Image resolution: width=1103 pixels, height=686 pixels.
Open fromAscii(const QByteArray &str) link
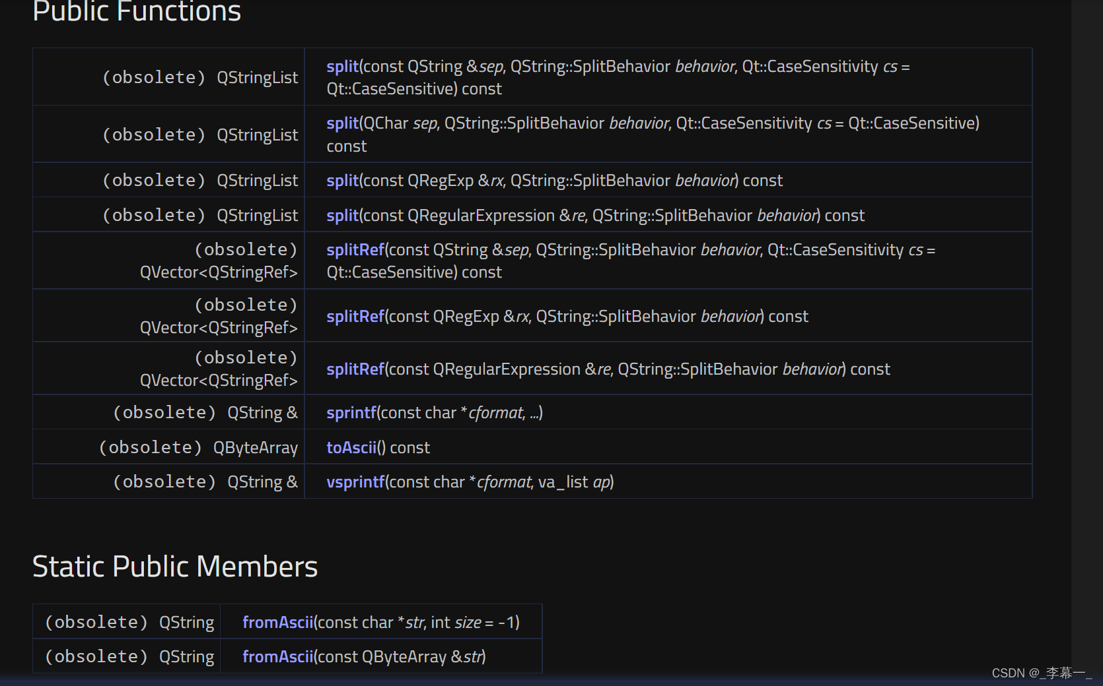277,657
